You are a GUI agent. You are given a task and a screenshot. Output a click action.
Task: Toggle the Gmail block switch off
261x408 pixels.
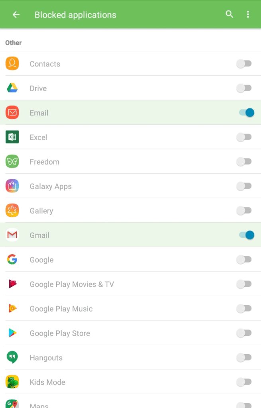pos(244,235)
